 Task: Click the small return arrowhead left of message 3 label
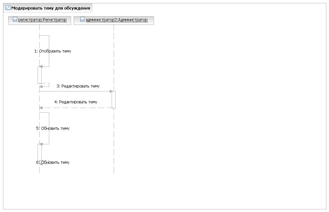click(41, 87)
